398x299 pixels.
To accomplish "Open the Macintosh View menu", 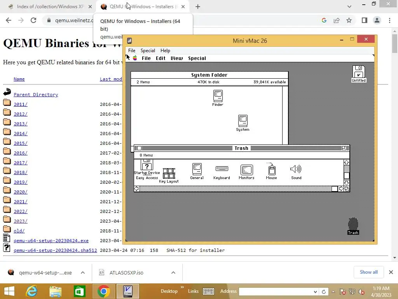I will point(177,58).
